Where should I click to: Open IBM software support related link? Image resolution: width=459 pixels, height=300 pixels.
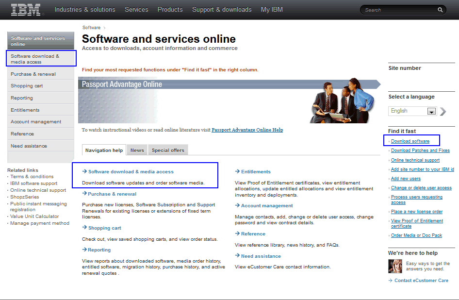pyautogui.click(x=33, y=183)
